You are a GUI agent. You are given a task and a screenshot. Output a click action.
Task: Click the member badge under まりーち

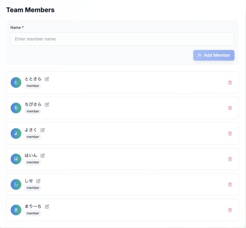click(33, 213)
